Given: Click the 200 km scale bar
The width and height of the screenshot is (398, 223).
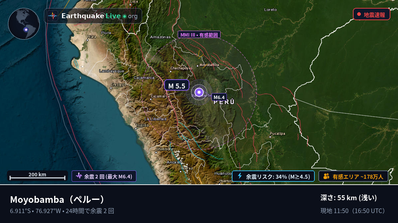Looking at the screenshot, I should [x=37, y=176].
